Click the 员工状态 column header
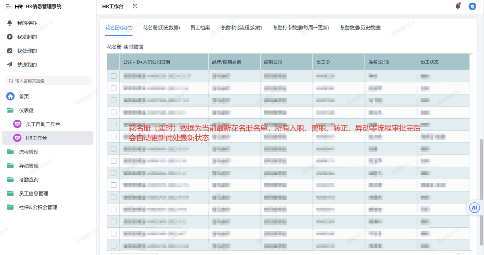This screenshot has width=484, height=255. [429, 62]
